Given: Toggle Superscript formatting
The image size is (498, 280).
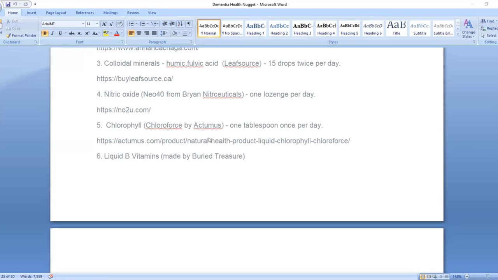Looking at the screenshot, I should click(x=87, y=33).
